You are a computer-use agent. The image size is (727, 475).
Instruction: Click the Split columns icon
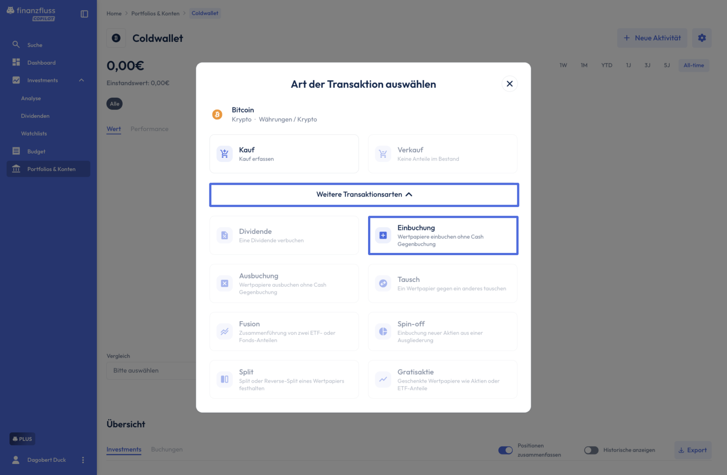pos(224,379)
